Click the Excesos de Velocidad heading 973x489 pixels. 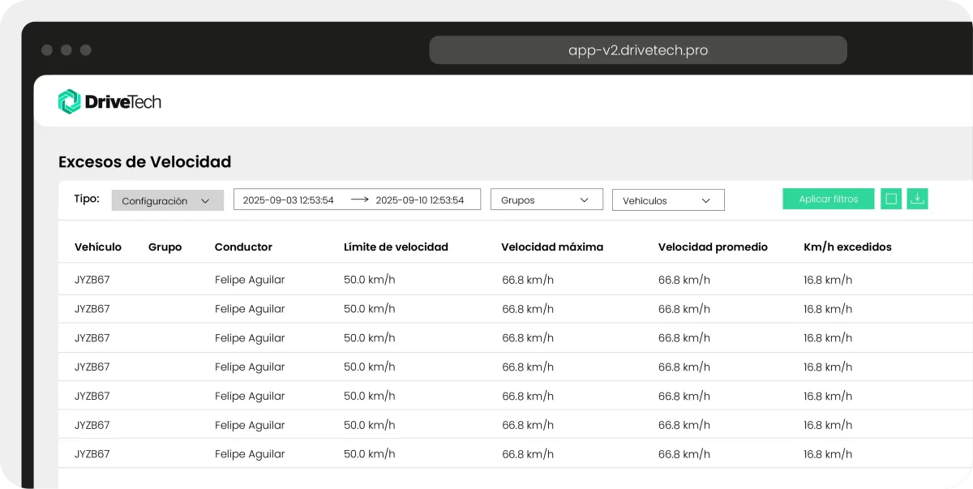(x=145, y=161)
